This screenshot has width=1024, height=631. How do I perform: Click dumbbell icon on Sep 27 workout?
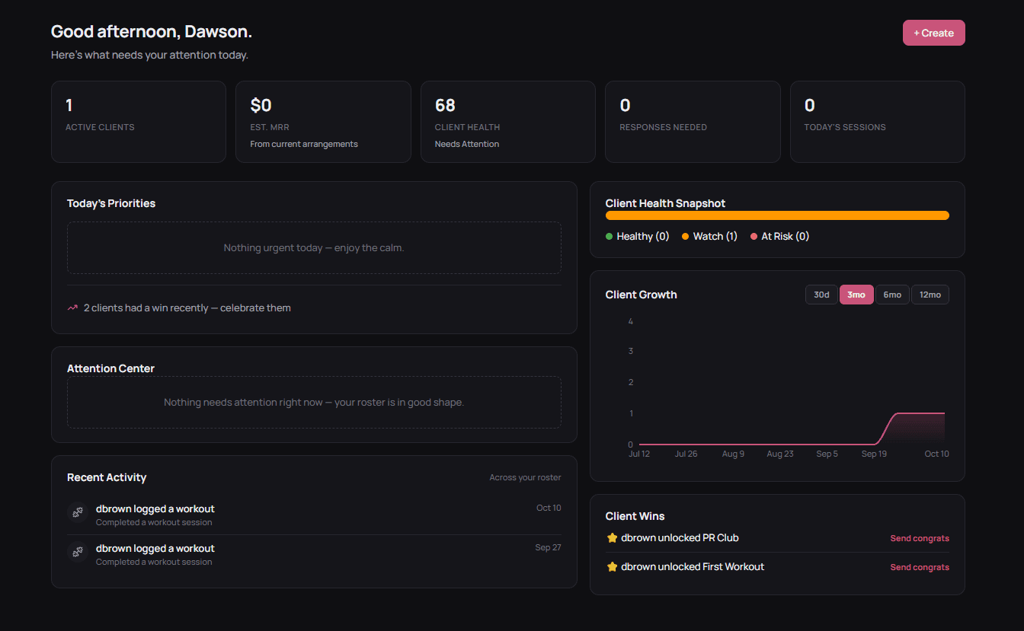point(77,553)
